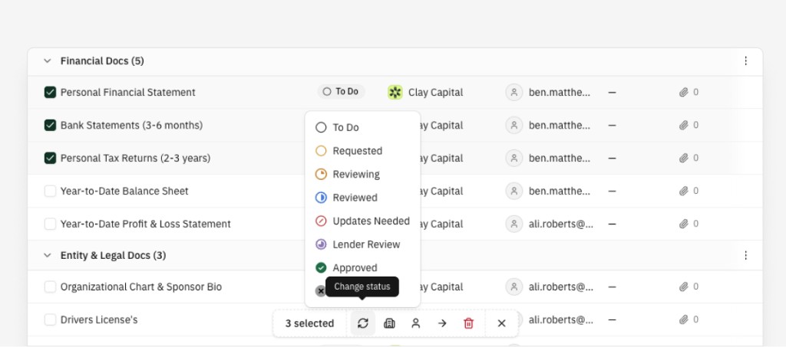786x347 pixels.
Task: Check Year-to-Date Profit & Loss Statement checkbox
Action: [50, 224]
